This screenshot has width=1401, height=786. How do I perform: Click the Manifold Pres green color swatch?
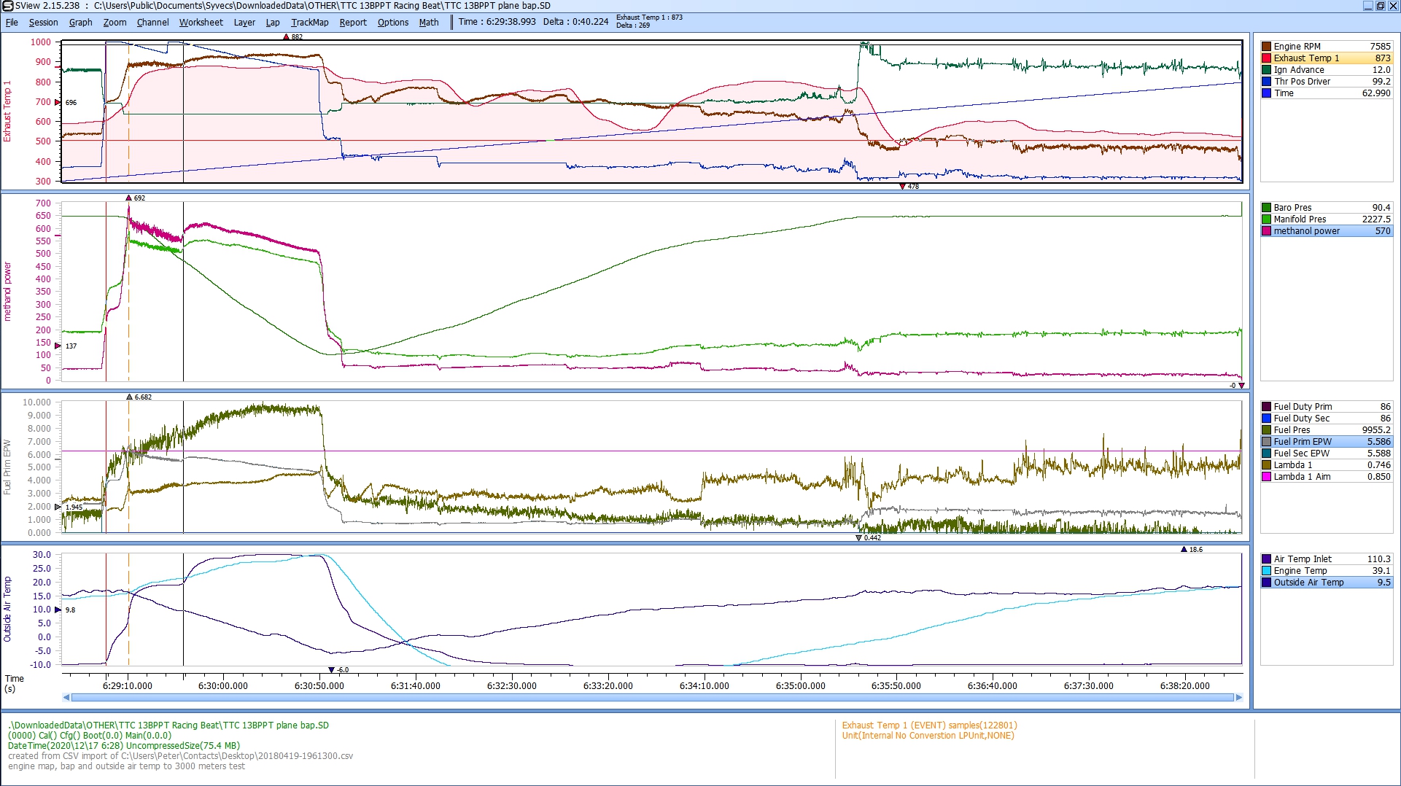click(x=1267, y=219)
